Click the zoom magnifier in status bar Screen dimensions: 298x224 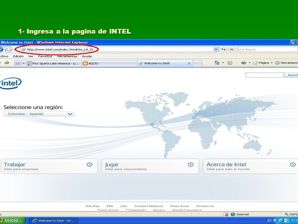tap(287, 214)
